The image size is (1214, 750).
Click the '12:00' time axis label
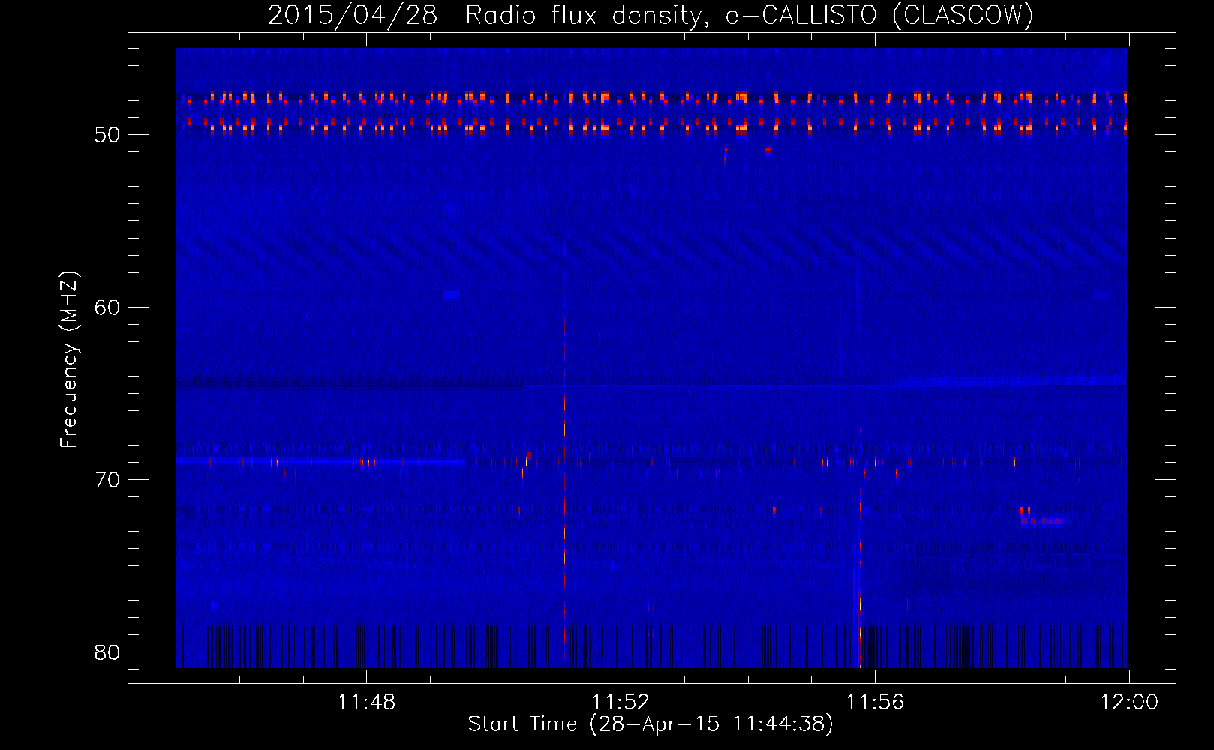coord(1128,703)
